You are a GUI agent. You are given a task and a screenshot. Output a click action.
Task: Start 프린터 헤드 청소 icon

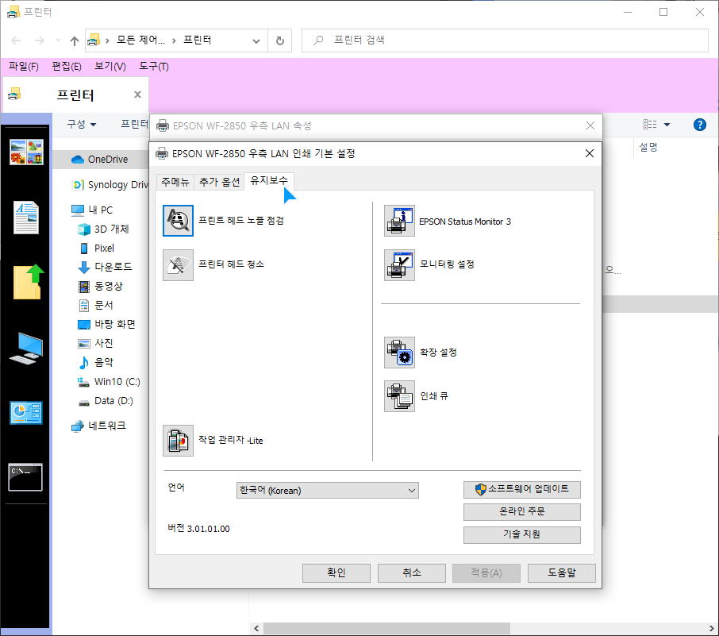point(178,264)
